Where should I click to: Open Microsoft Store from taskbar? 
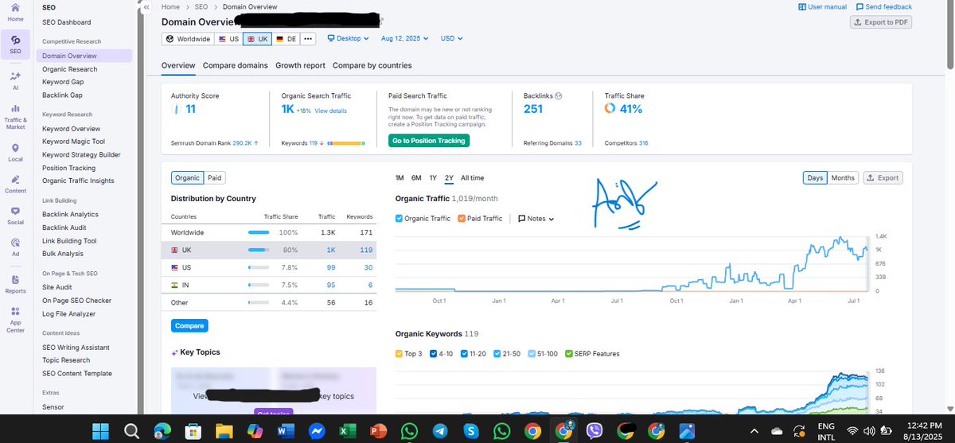click(x=193, y=431)
